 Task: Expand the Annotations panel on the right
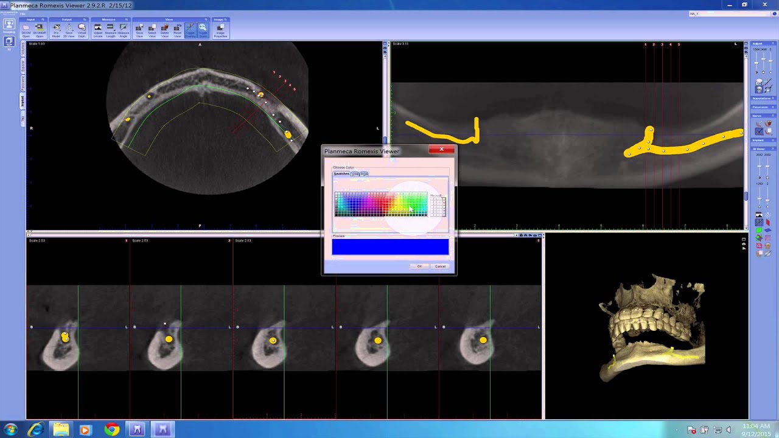coord(773,99)
